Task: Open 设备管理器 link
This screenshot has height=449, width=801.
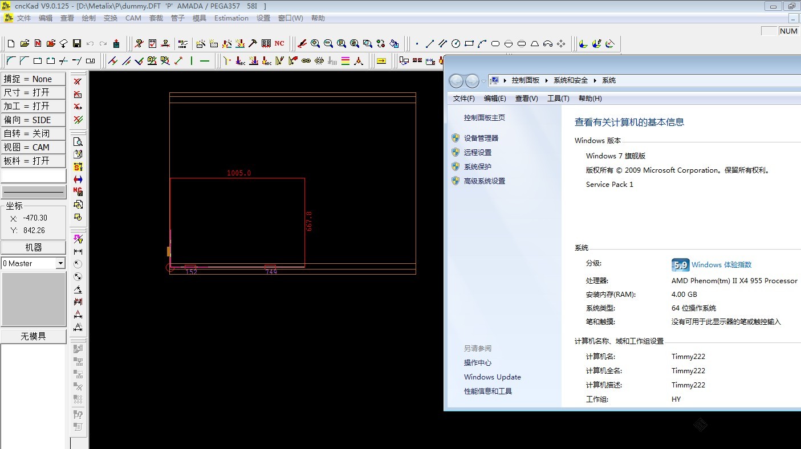Action: tap(481, 138)
